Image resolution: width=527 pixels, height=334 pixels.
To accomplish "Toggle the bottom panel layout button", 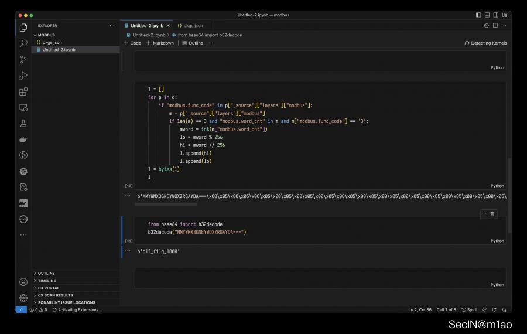I will pyautogui.click(x=487, y=15).
